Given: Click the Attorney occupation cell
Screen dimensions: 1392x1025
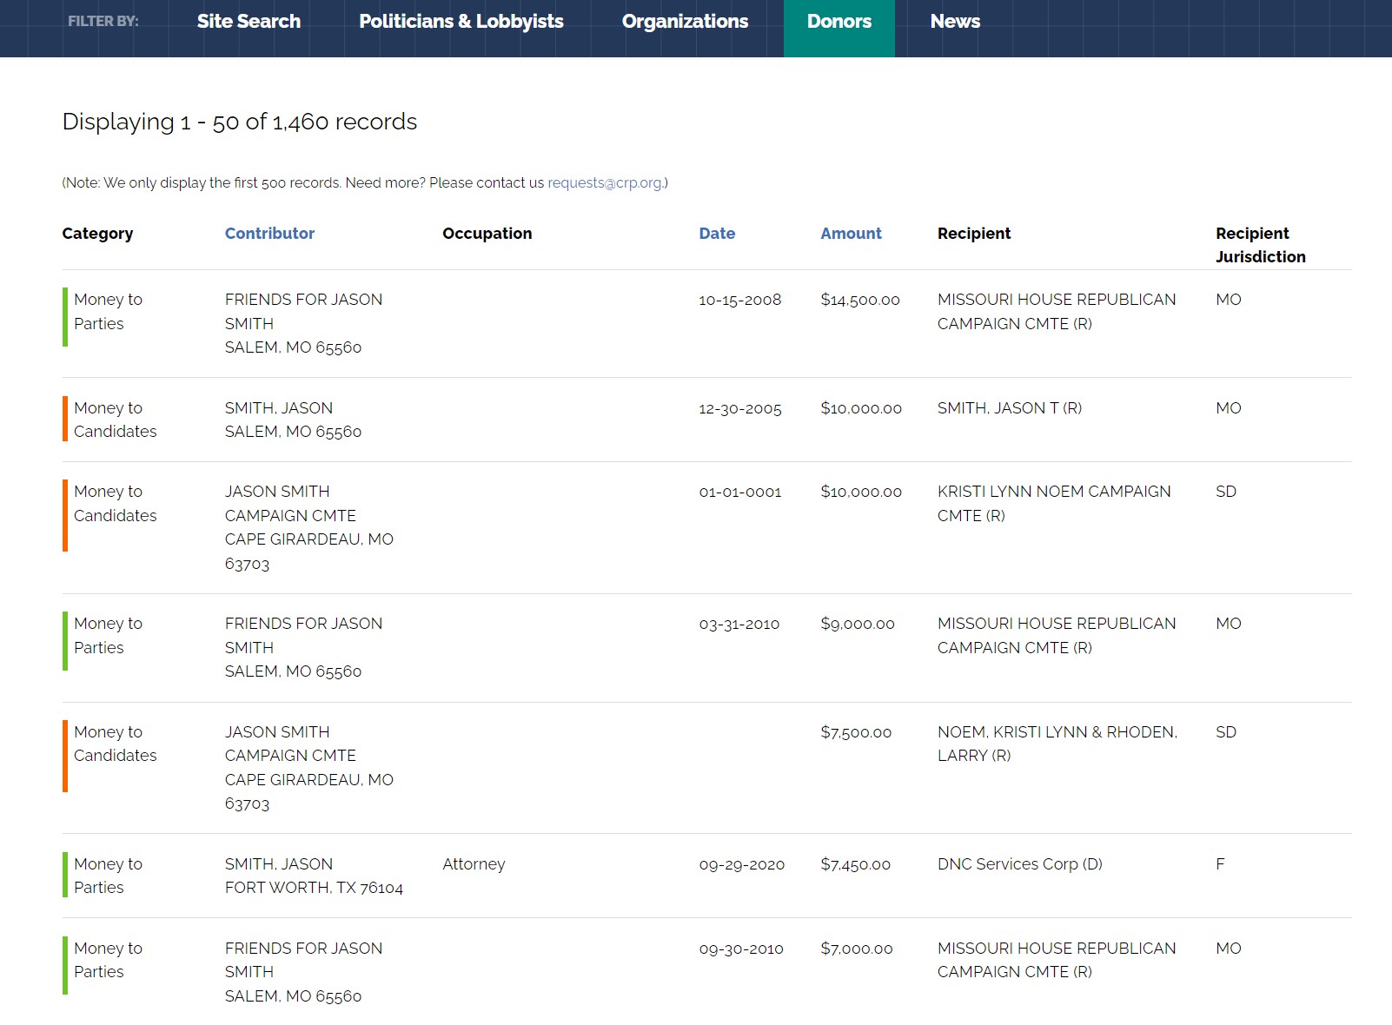Looking at the screenshot, I should 474,864.
